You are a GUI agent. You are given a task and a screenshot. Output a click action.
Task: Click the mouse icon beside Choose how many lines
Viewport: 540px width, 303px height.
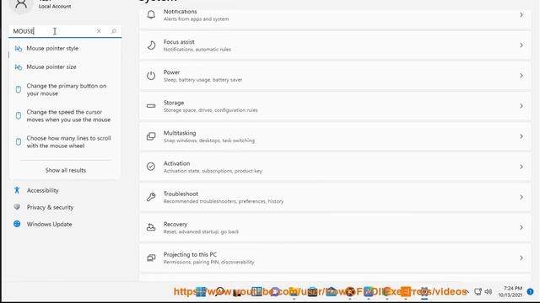coord(19,142)
